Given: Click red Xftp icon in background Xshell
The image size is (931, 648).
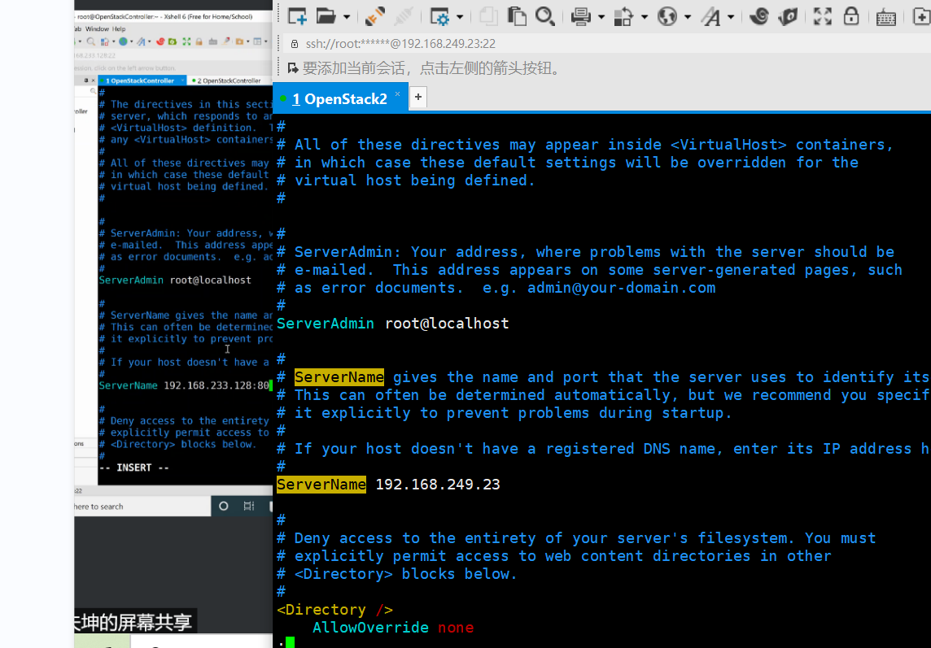Looking at the screenshot, I should (x=160, y=41).
